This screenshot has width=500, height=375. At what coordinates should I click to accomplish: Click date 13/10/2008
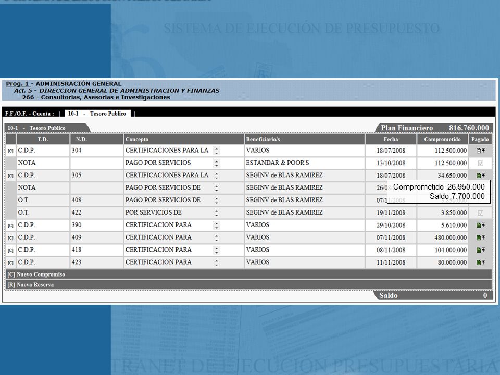coord(391,163)
